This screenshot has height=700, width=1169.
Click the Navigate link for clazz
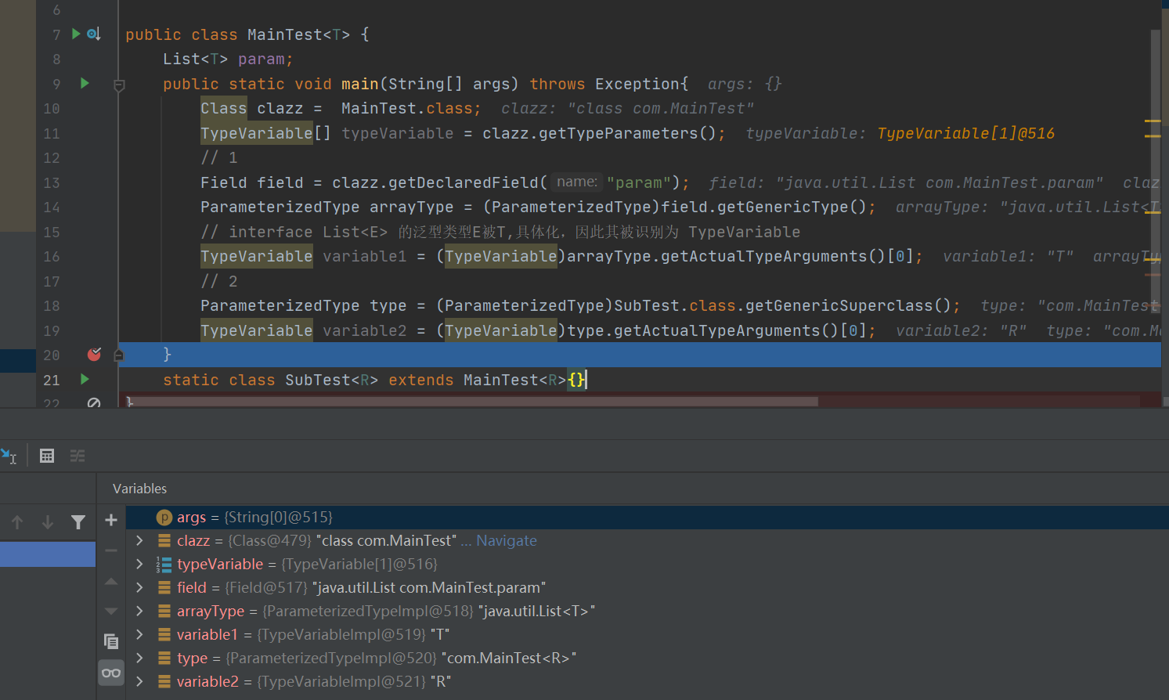pyautogui.click(x=507, y=541)
